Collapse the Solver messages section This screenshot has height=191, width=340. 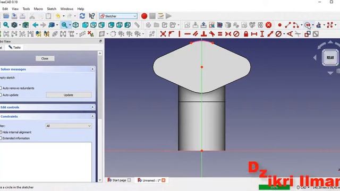92,69
